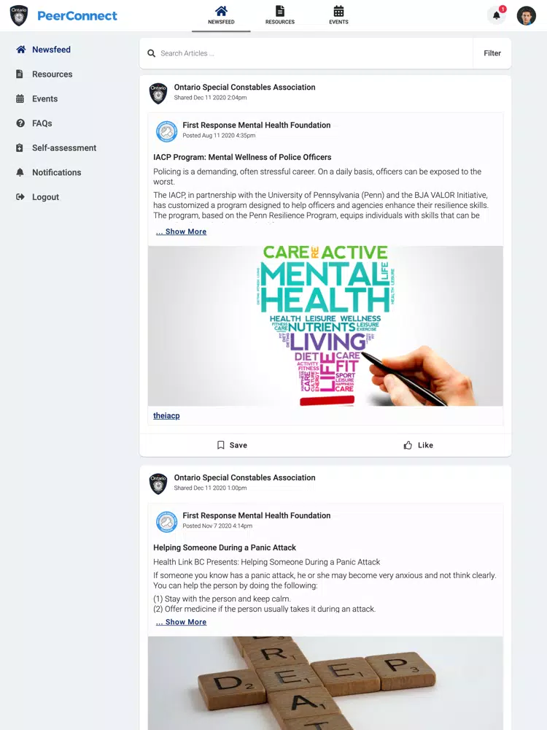Open the Mental Health word cloud image
Viewport: 547px width, 730px height.
(325, 326)
